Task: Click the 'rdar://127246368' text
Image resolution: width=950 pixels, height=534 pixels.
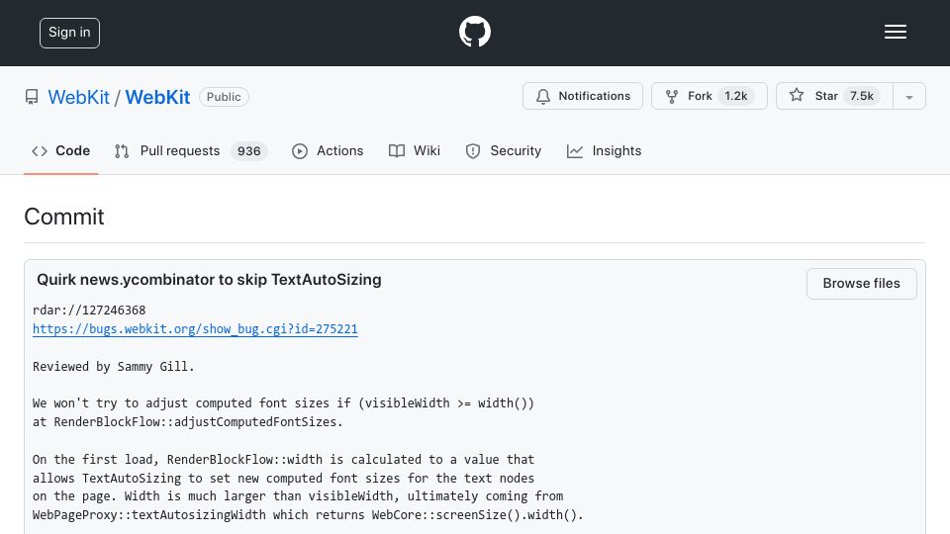Action: [x=89, y=310]
